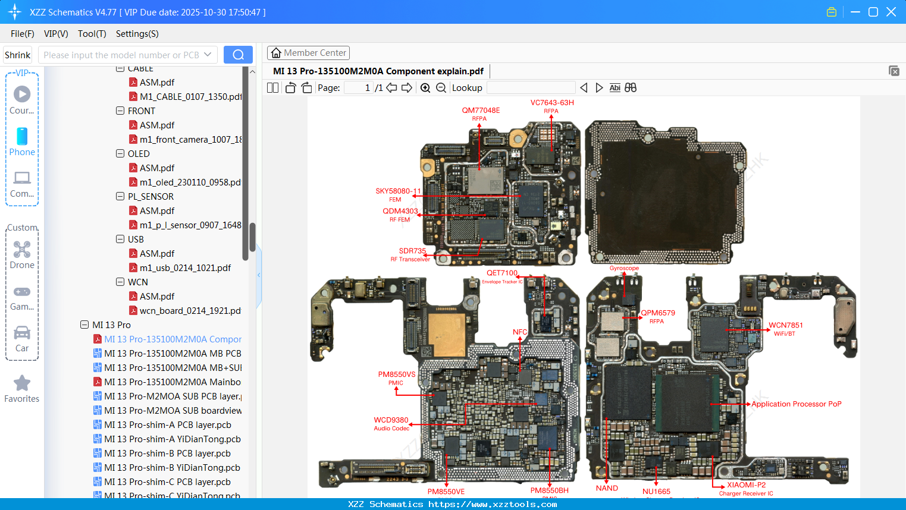This screenshot has width=906, height=510.
Task: Collapse the WCN tree node
Action: [x=120, y=282]
